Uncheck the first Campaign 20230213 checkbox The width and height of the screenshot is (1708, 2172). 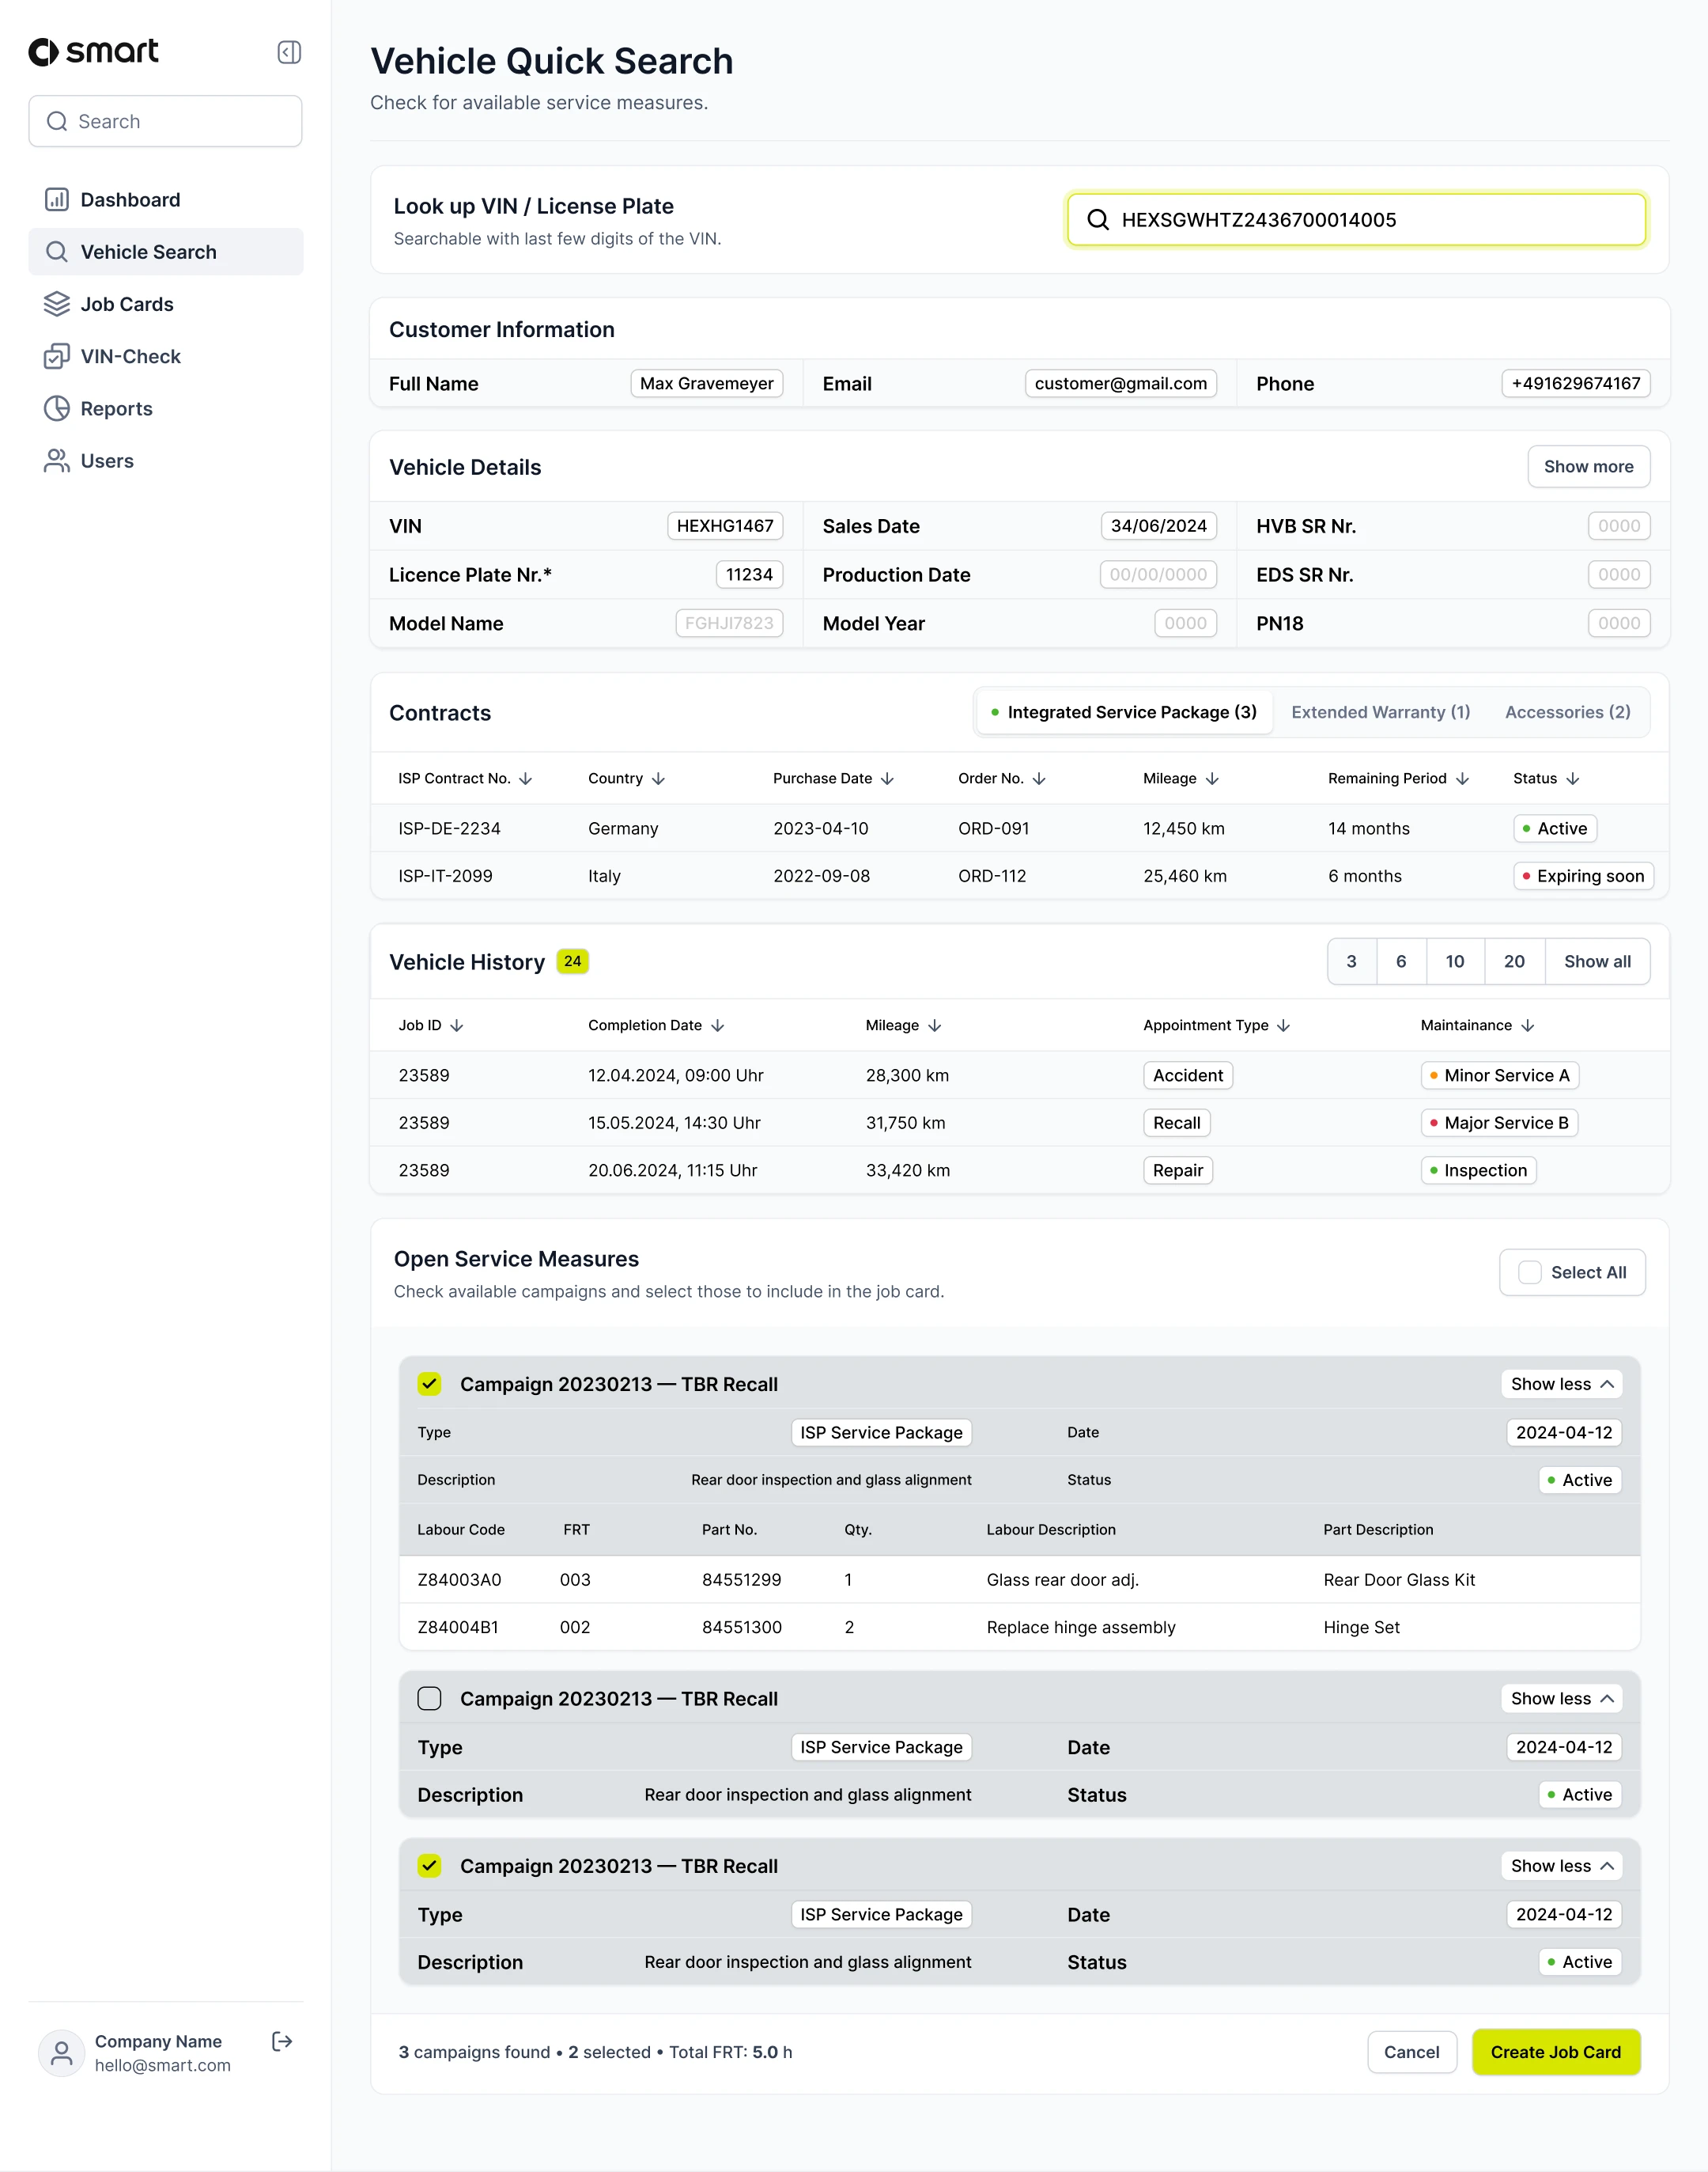pyautogui.click(x=429, y=1384)
